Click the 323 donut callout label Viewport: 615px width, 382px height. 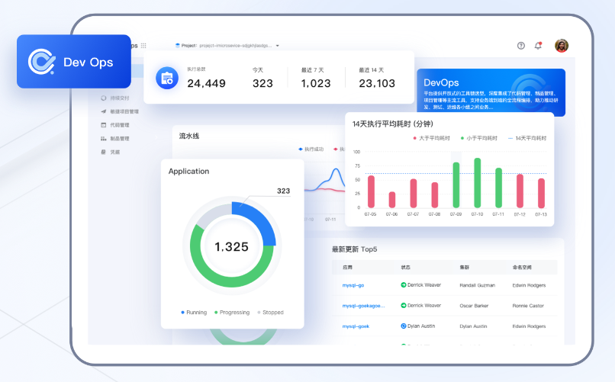coord(283,191)
